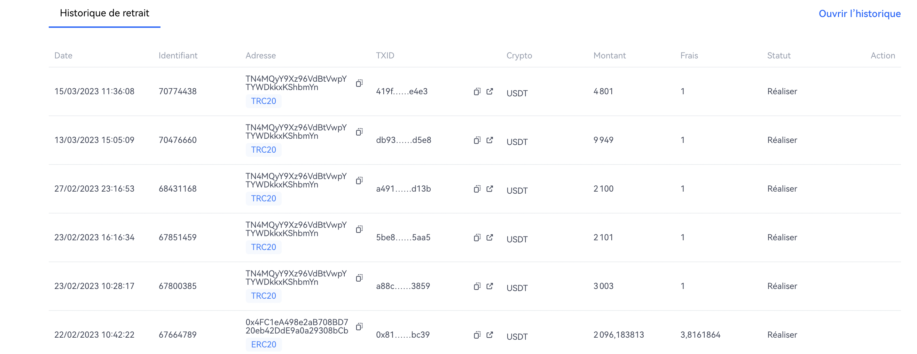
Task: Click the Statut column header
Action: pos(778,56)
